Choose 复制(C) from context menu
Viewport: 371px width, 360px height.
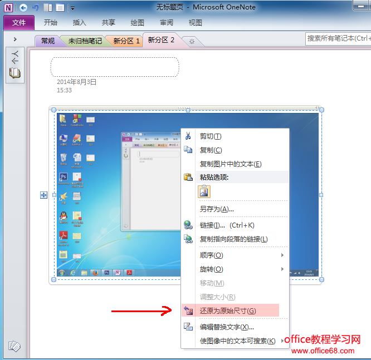(x=235, y=150)
